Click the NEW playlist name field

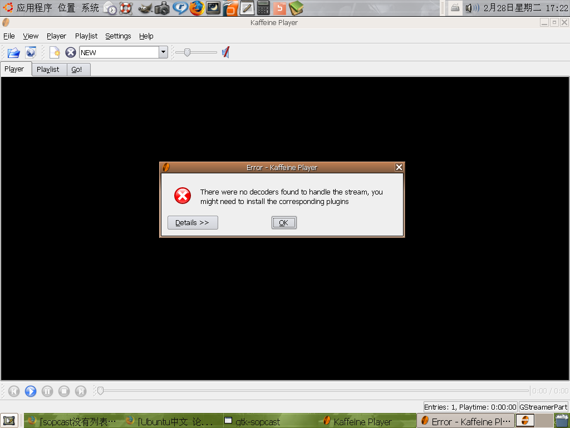(119, 52)
